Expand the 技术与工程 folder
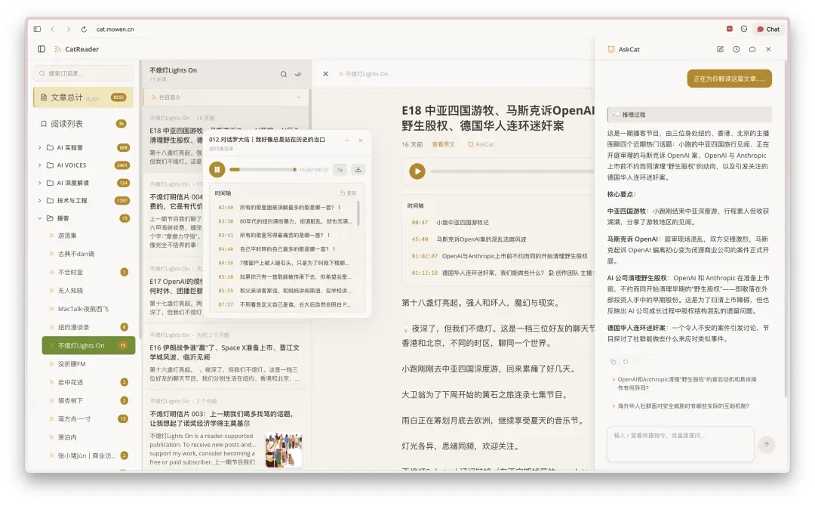 point(83,201)
